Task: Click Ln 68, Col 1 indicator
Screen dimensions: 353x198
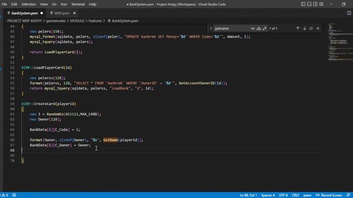Action: tap(248, 195)
